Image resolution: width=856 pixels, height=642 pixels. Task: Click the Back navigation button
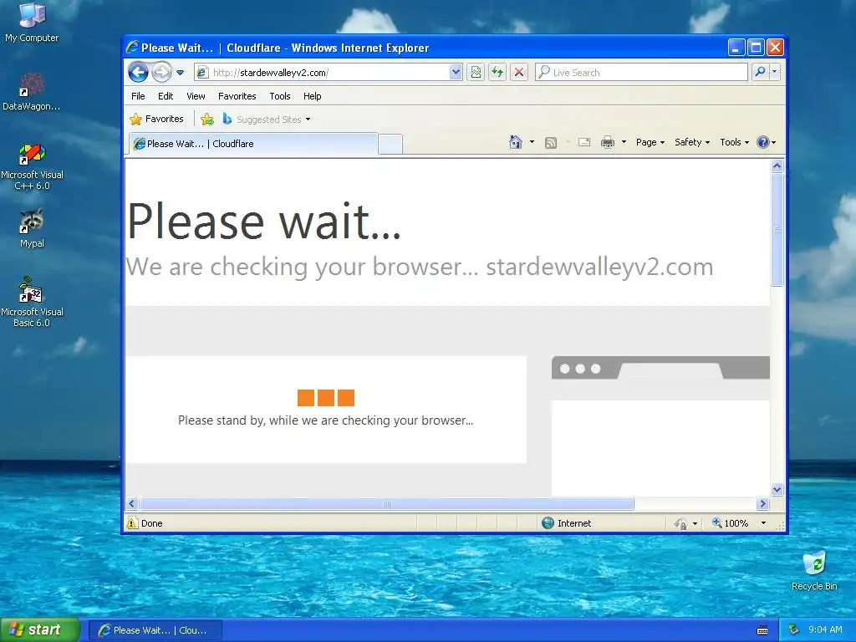[138, 72]
